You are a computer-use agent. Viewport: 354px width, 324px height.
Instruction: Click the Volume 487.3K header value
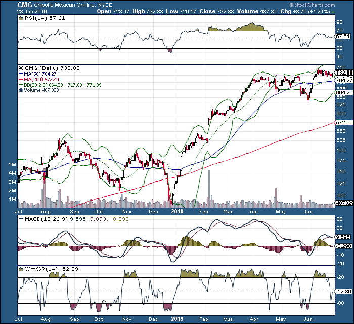tap(257, 12)
